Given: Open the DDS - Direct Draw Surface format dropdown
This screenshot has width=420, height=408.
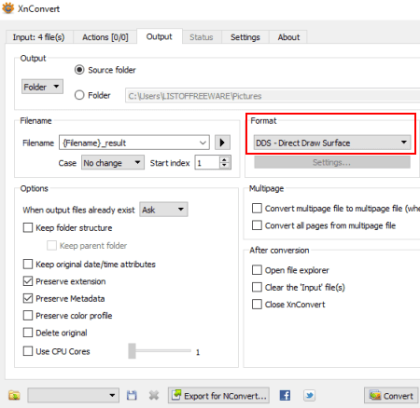Looking at the screenshot, I should [x=332, y=143].
